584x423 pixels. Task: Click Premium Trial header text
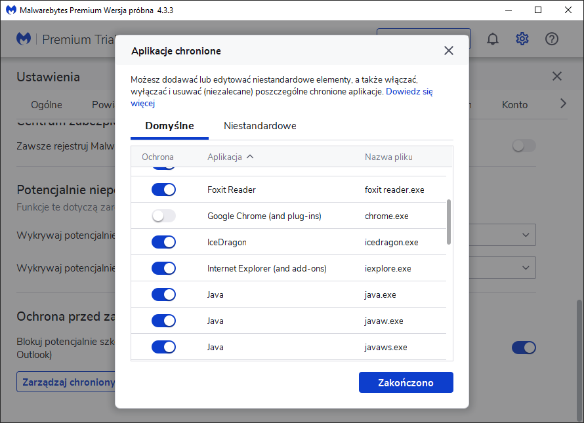tap(78, 39)
